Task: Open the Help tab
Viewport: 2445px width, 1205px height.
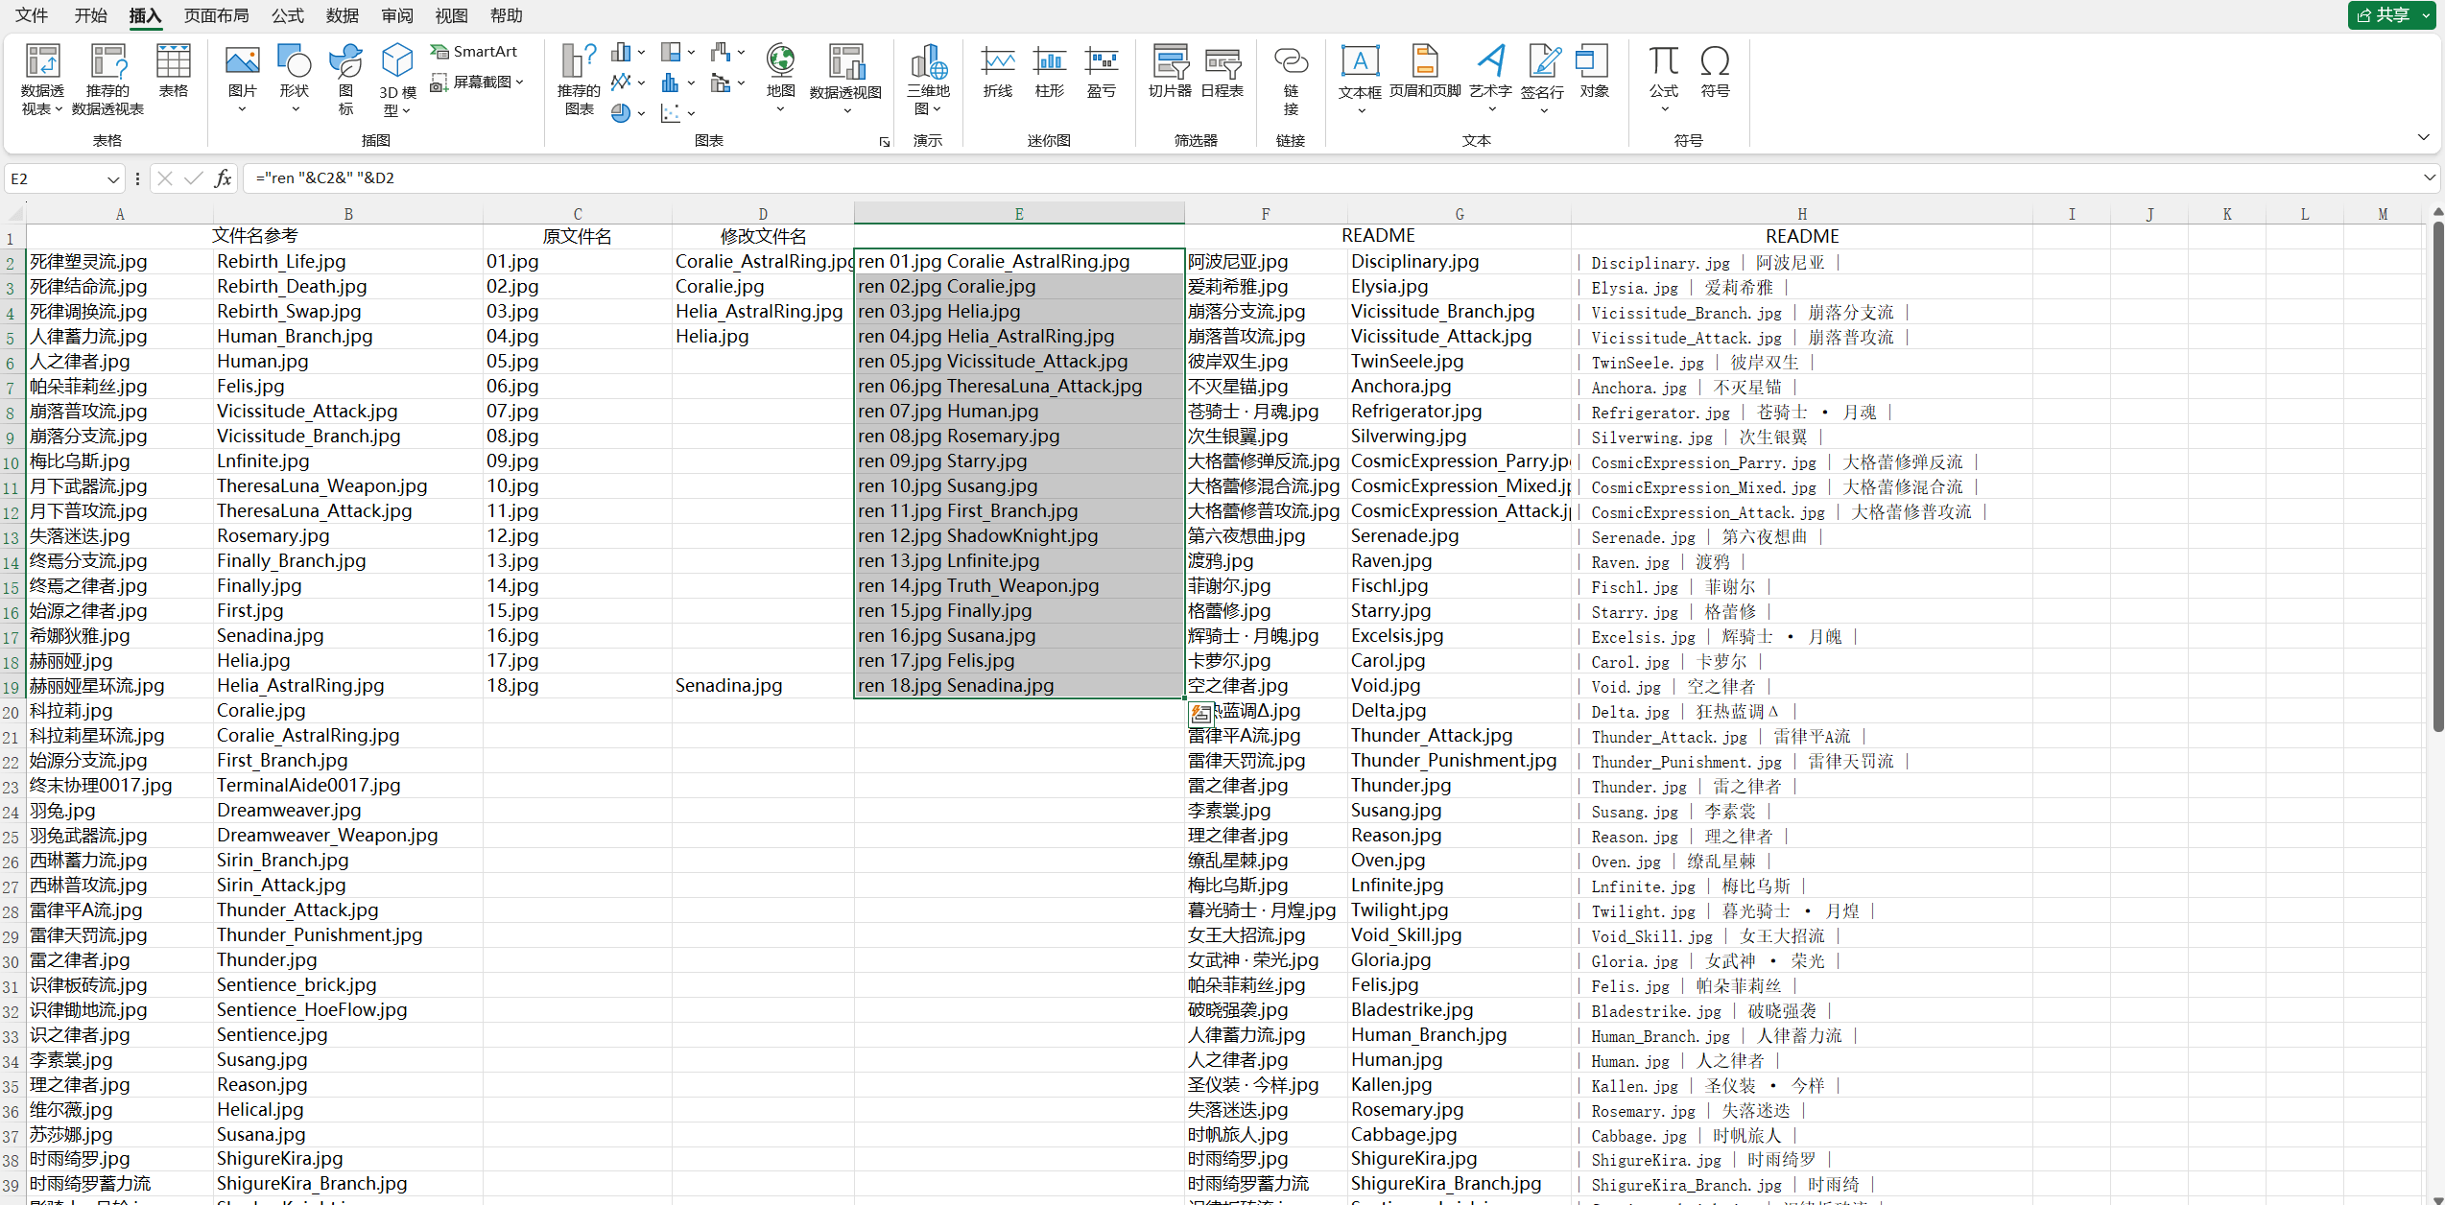Action: pos(506,15)
